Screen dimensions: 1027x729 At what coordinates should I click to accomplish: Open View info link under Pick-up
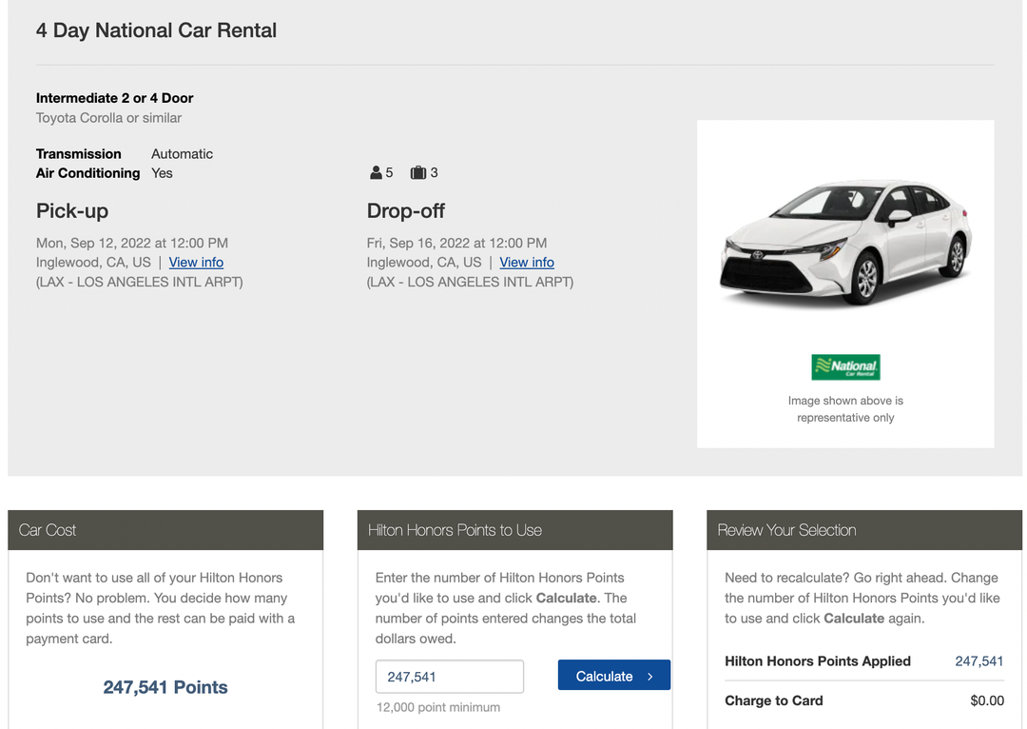coord(196,263)
